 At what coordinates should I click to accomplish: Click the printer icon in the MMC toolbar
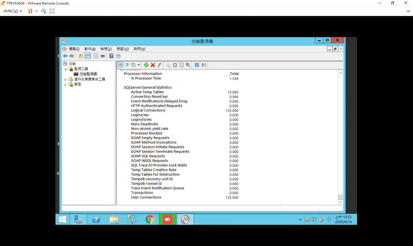pos(102,56)
